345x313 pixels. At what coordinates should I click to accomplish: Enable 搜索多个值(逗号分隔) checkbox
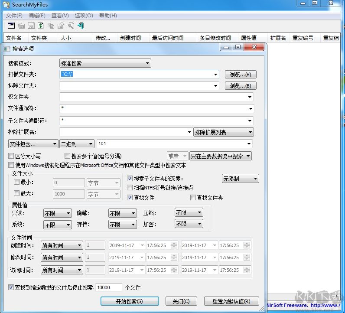(67, 156)
